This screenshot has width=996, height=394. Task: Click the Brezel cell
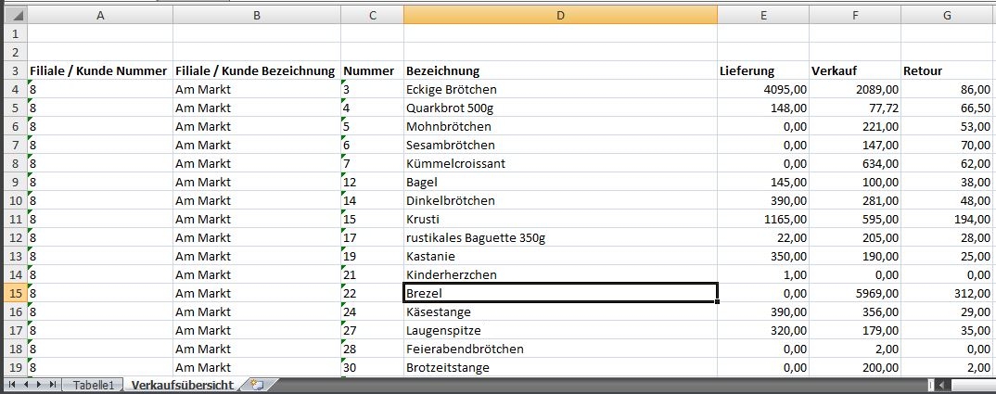click(560, 293)
